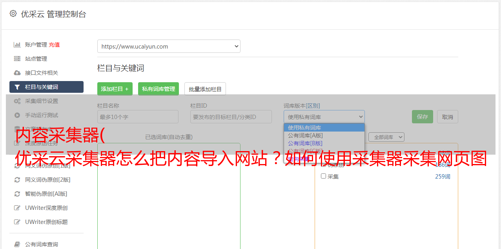
Task: Click the 取消 button
Action: click(x=448, y=117)
